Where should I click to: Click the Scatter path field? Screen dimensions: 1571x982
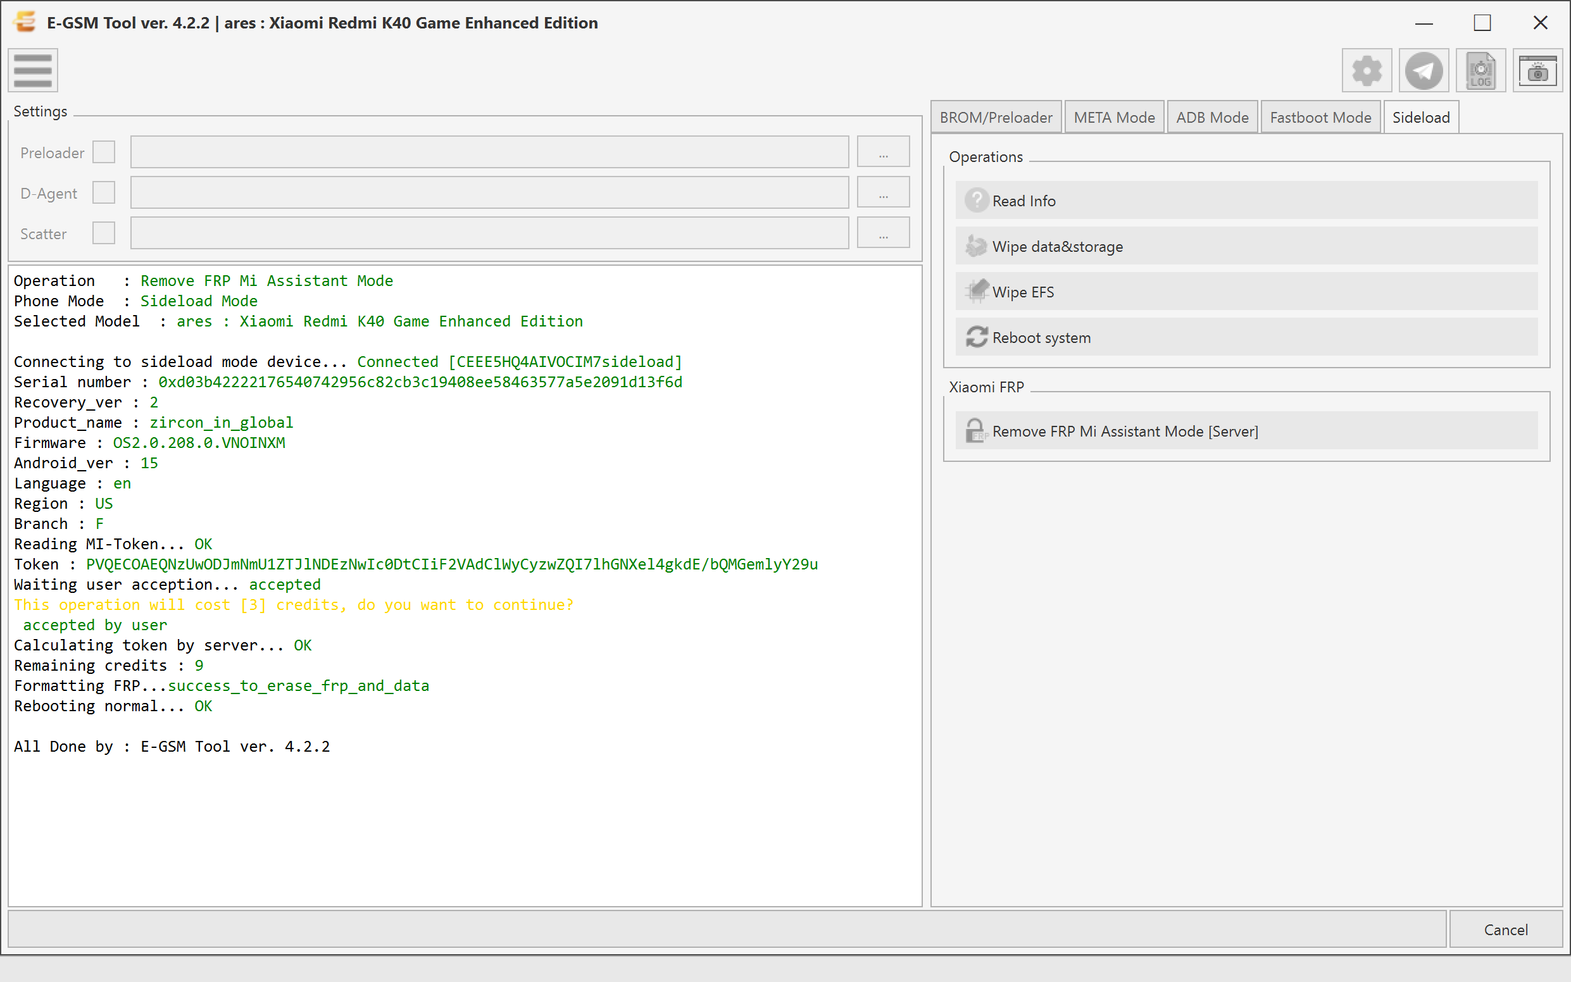tap(489, 233)
